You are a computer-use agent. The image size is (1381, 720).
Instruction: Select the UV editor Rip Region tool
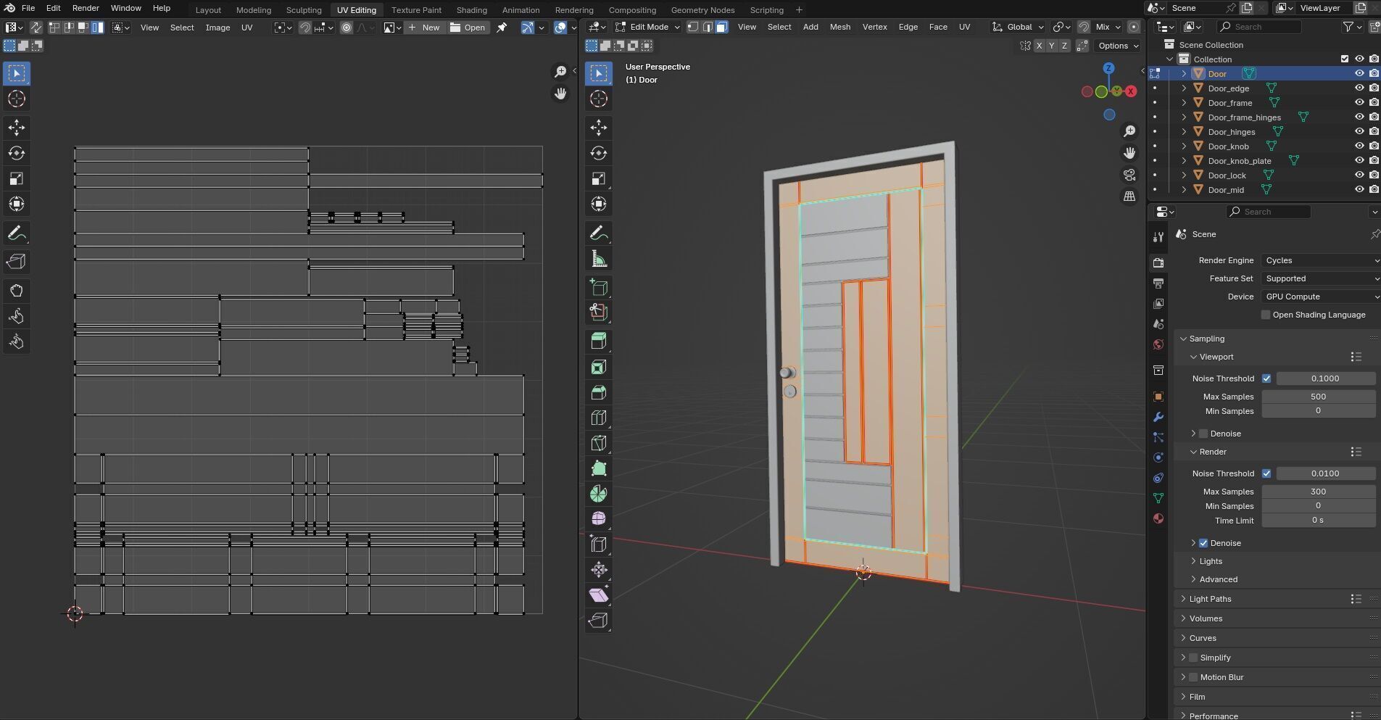point(17,262)
